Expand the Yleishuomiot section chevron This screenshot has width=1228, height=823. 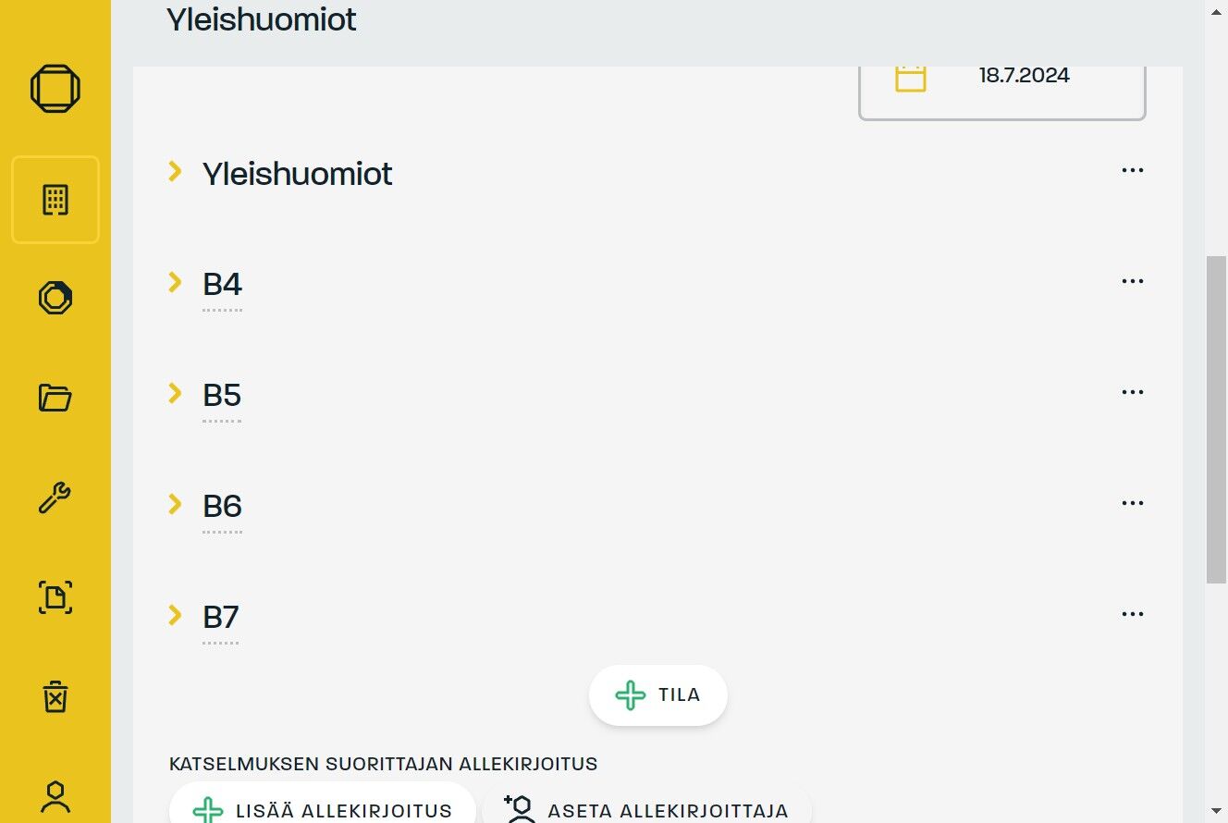175,171
